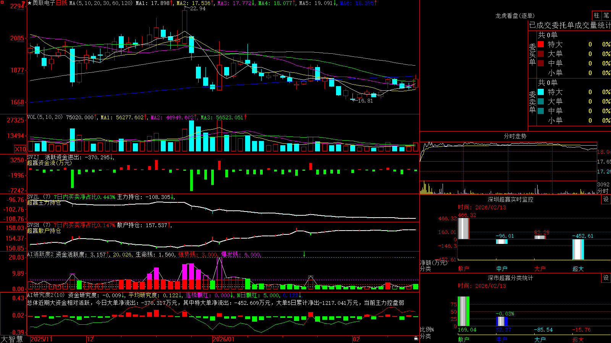Click the lock icon on the date axis
Image resolution: width=611 pixels, height=343 pixels.
pos(416,338)
